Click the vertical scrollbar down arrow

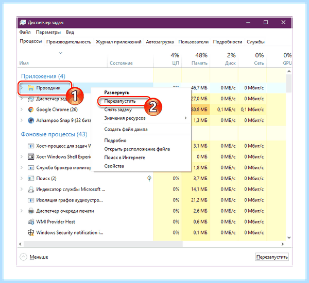click(x=289, y=238)
